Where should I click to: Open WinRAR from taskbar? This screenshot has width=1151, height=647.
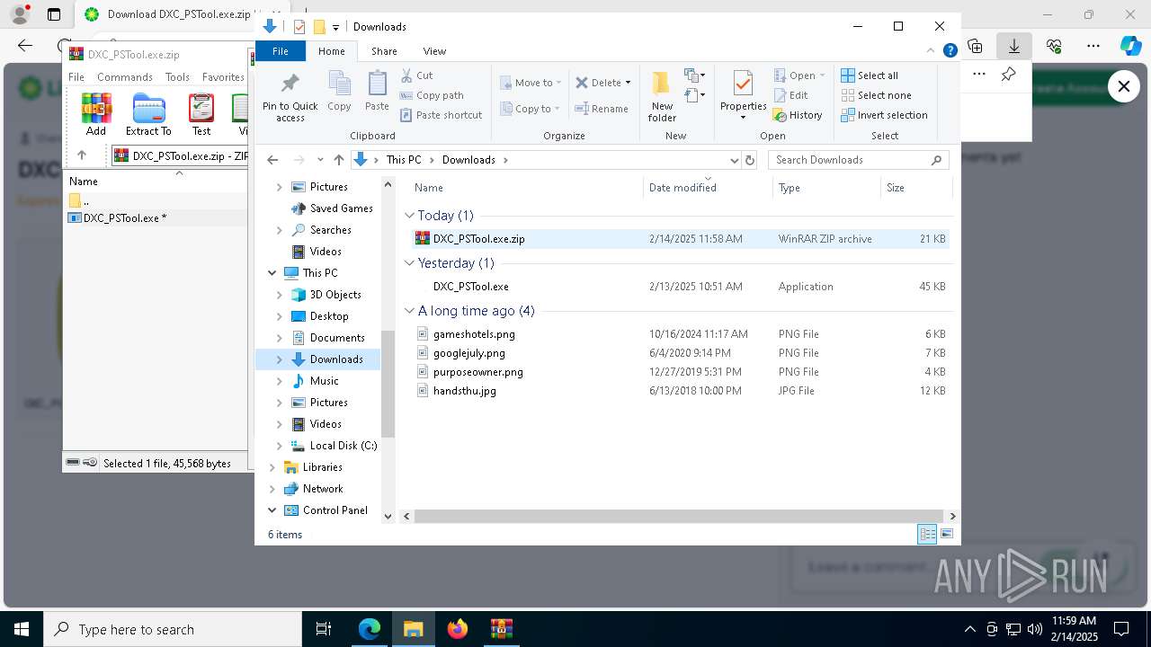pos(501,629)
